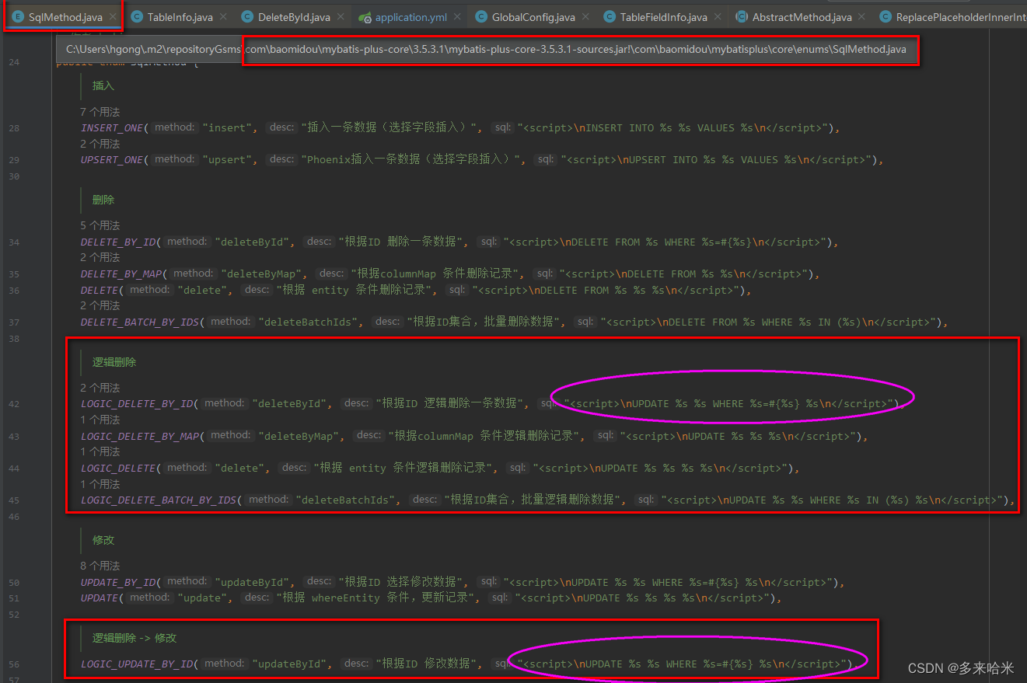This screenshot has height=683, width=1027.
Task: Switch to the TableInfo.java tab
Action: pyautogui.click(x=180, y=17)
